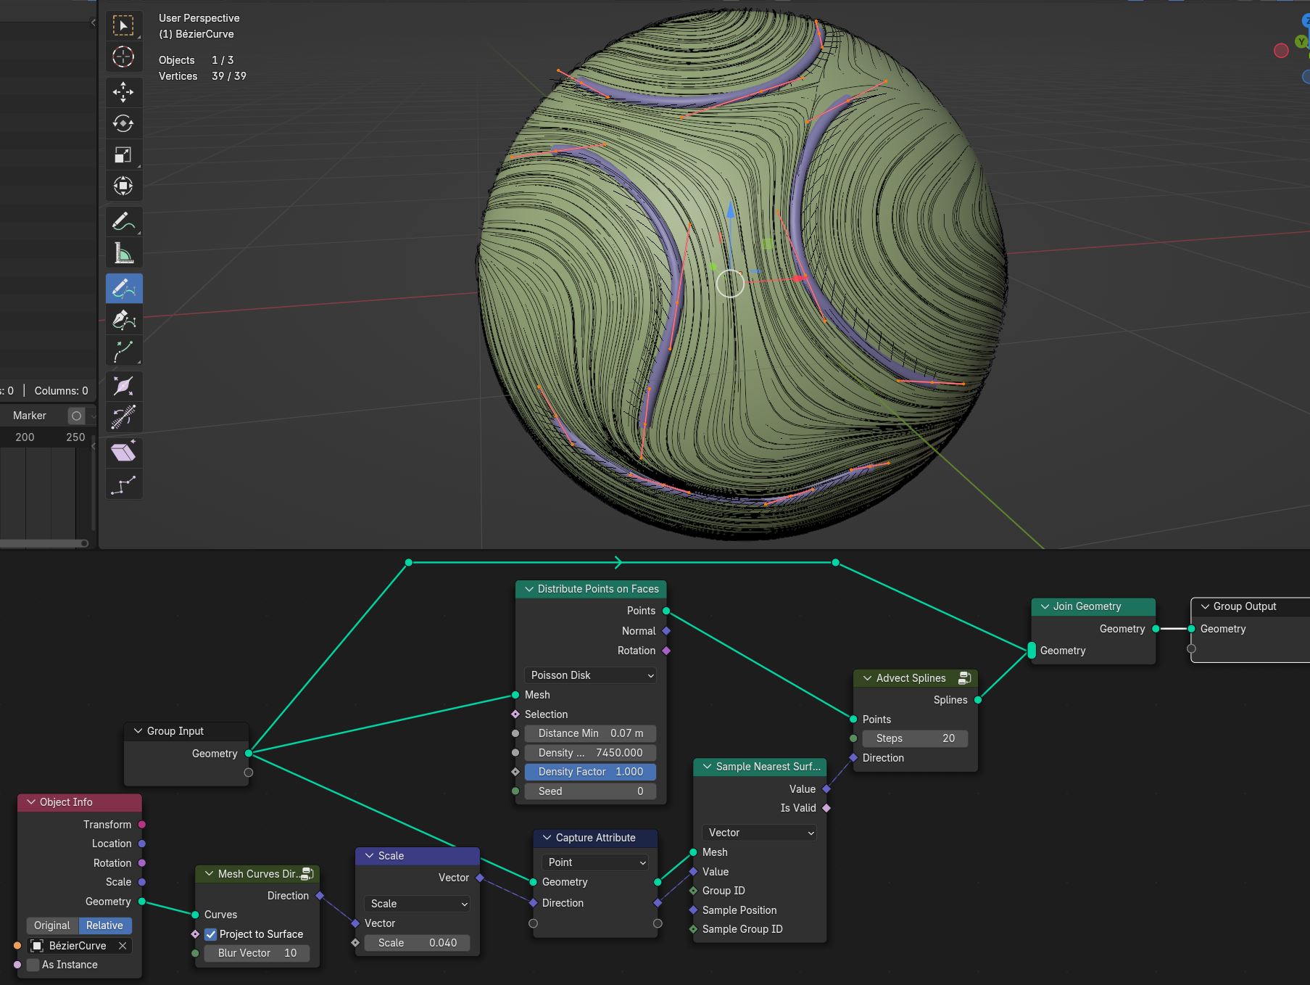Open the Poisson Disk method dropdown
1310x985 pixels.
click(x=590, y=675)
